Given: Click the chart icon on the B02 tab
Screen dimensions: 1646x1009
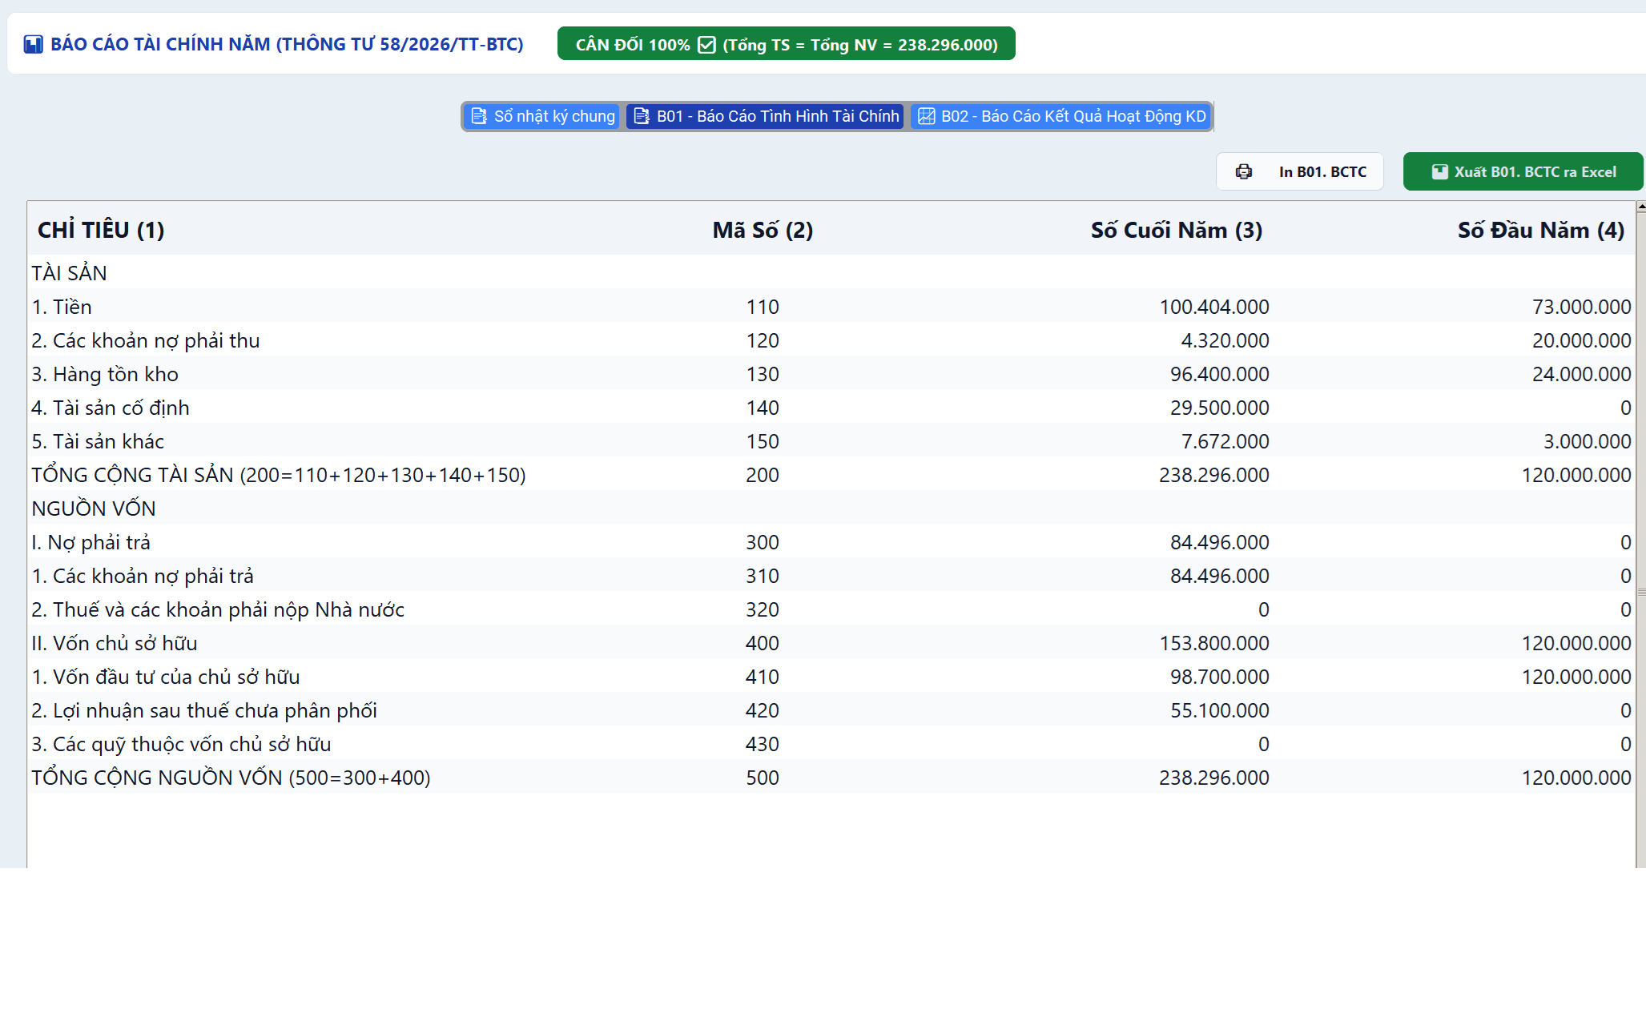Looking at the screenshot, I should point(926,116).
